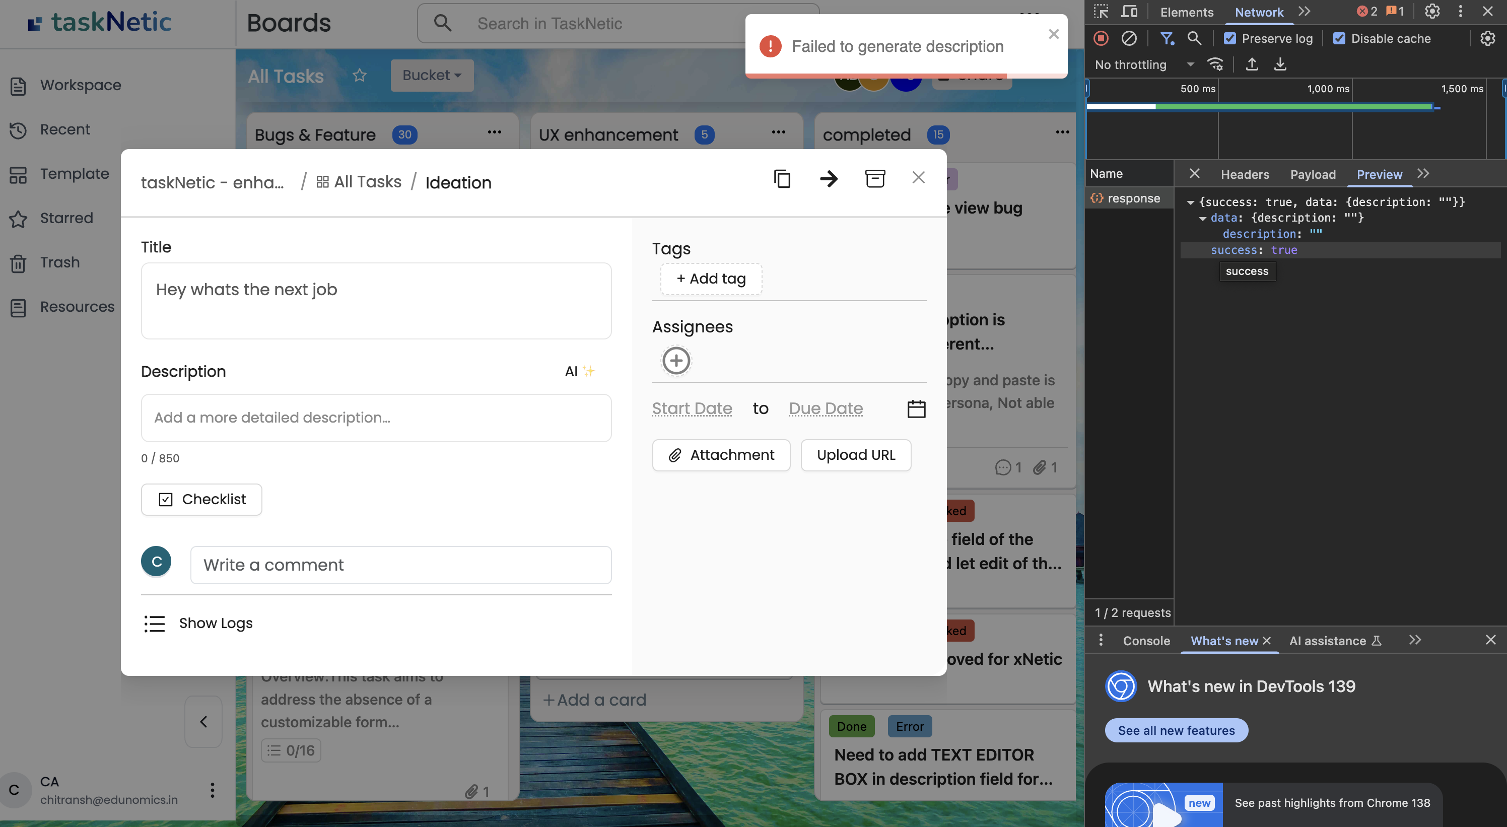Screen dimensions: 1507x827
Task: Show more DevTools panels chevron
Action: coord(1304,12)
